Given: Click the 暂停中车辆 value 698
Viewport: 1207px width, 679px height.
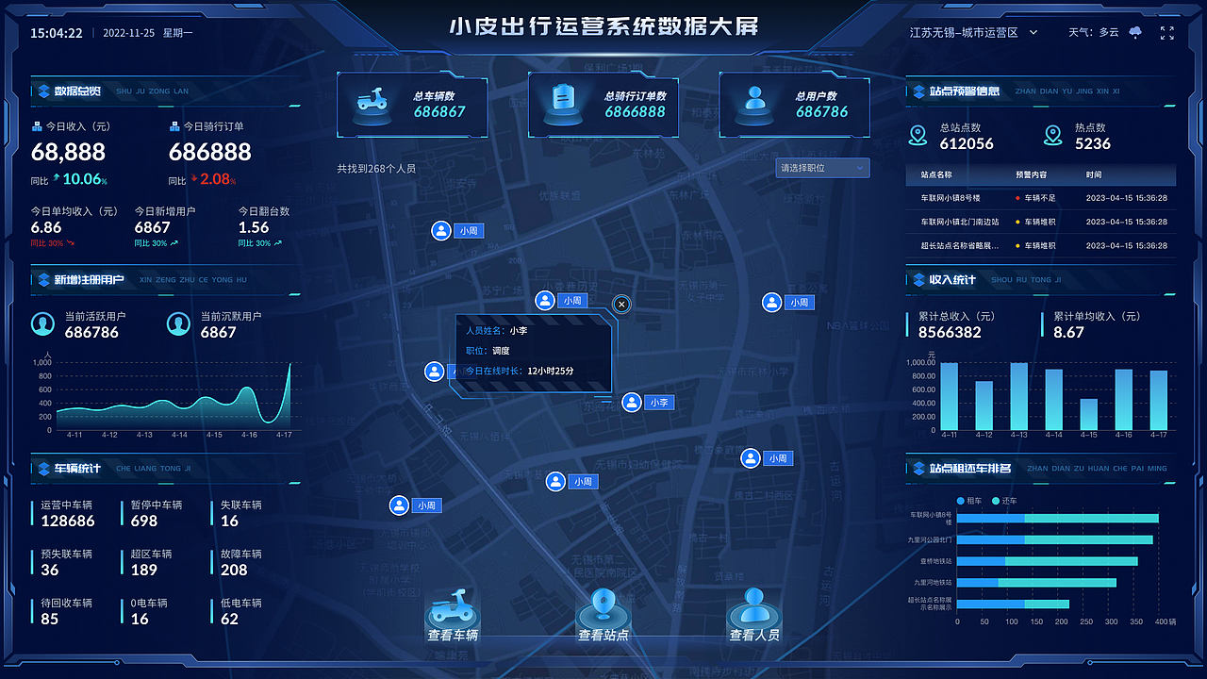Looking at the screenshot, I should click(x=144, y=522).
